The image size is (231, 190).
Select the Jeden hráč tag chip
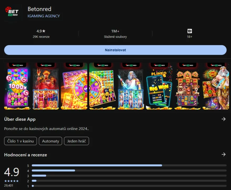pos(76,141)
